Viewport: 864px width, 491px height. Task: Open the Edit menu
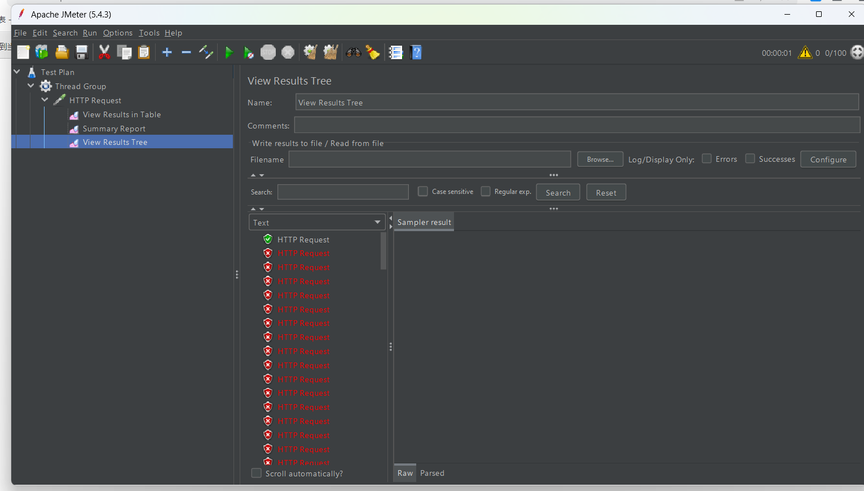pos(40,33)
